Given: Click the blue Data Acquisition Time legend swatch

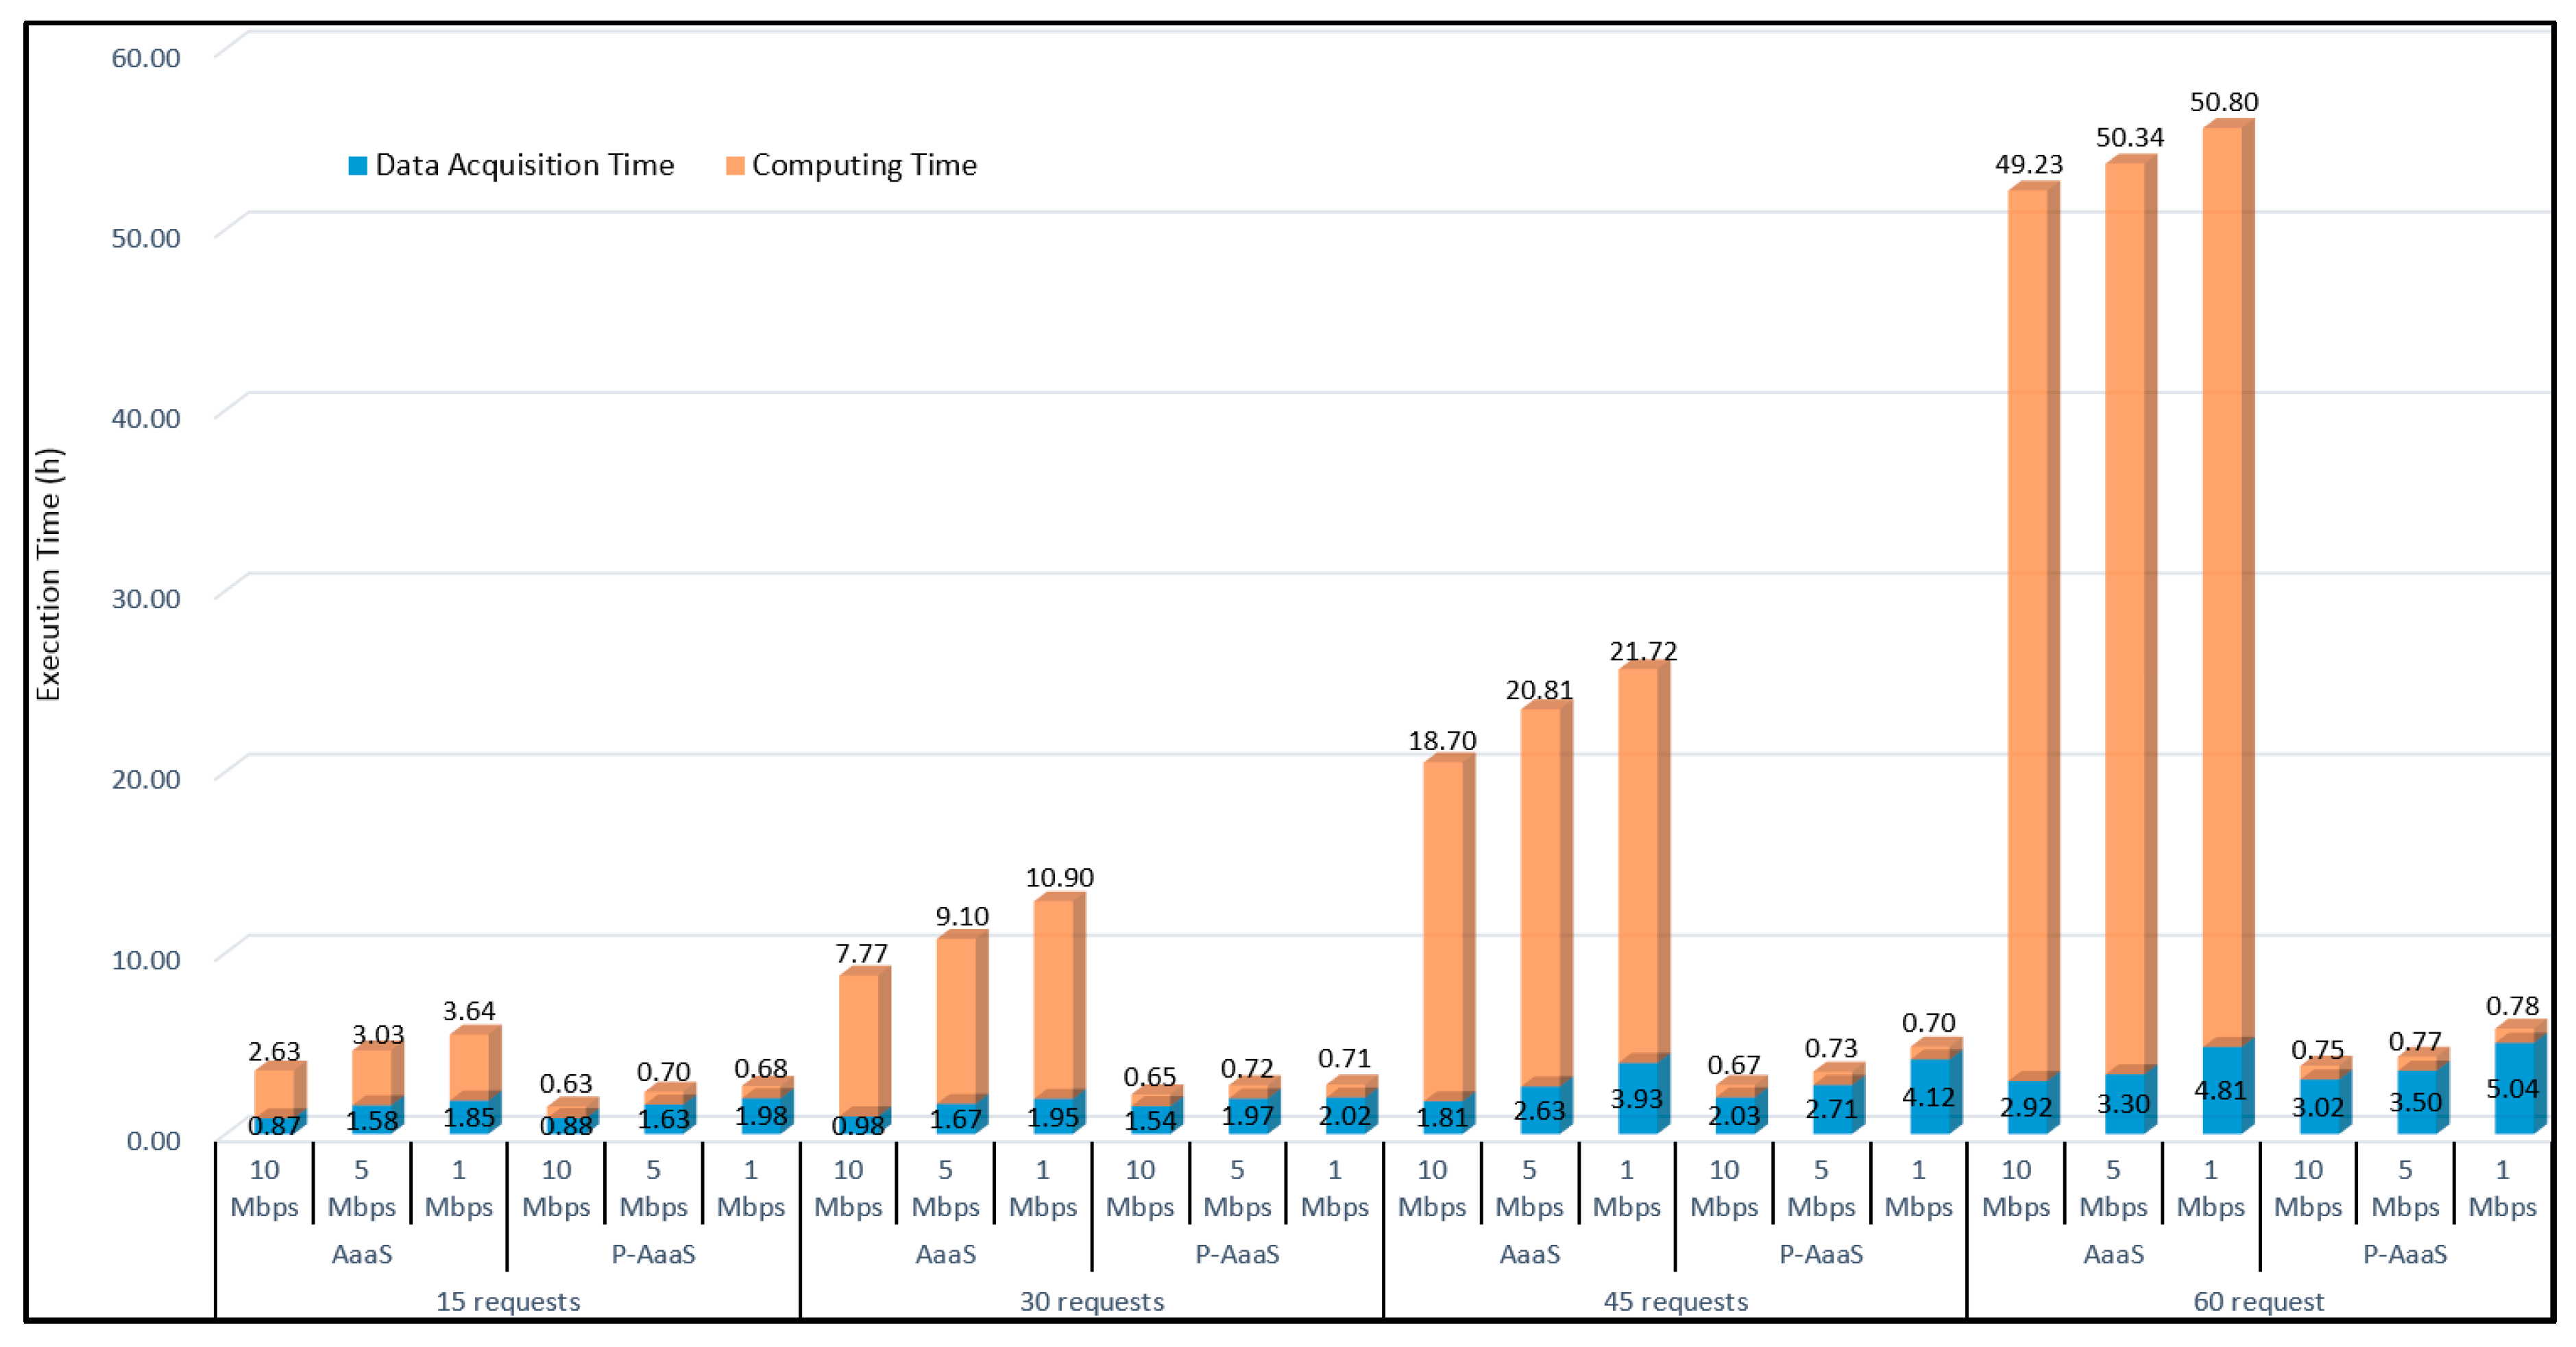Looking at the screenshot, I should click(x=357, y=166).
